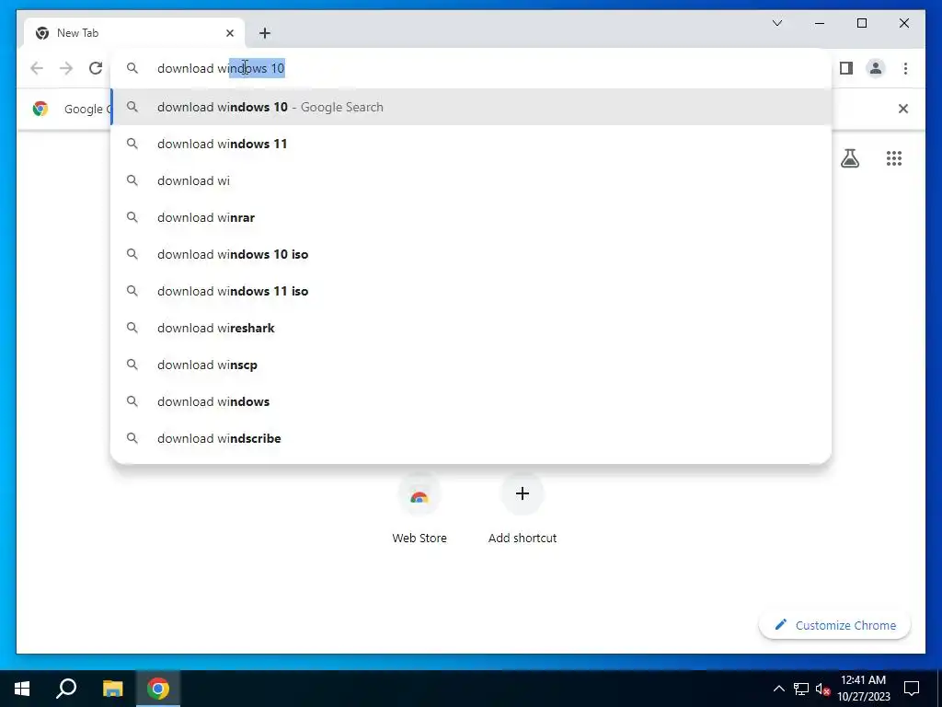
Task: Select suggestion download windows 10 - Google Search
Action: [471, 107]
